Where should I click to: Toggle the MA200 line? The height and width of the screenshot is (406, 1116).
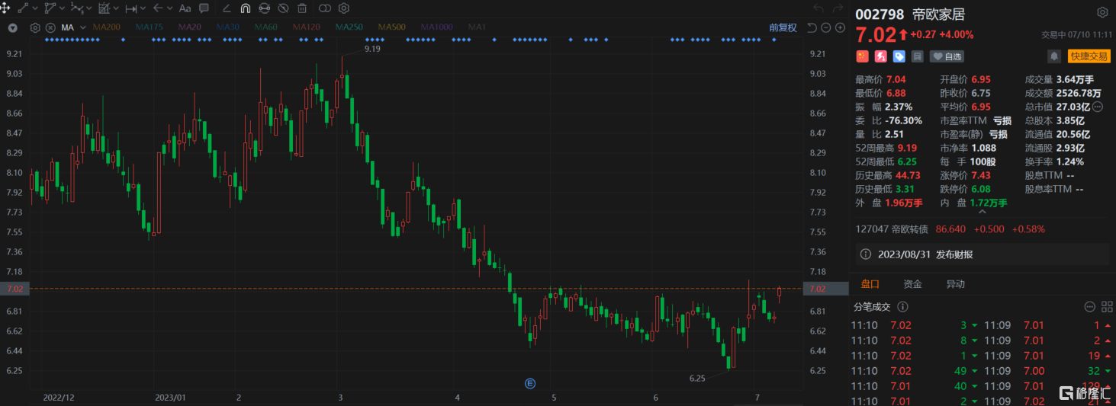click(107, 27)
